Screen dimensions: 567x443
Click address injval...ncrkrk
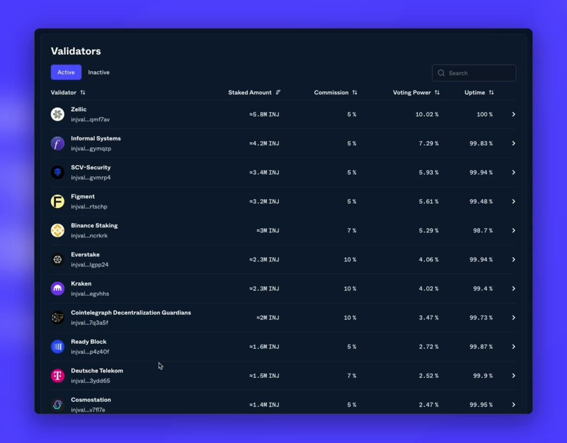(x=89, y=236)
